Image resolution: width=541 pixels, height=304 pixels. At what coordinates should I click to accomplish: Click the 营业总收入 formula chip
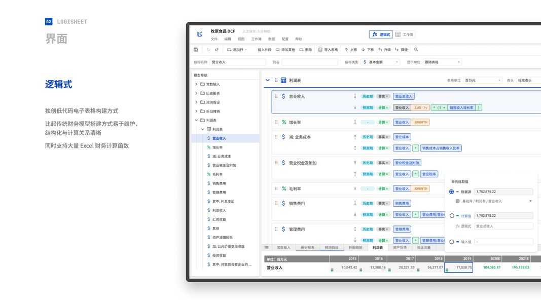(403, 96)
